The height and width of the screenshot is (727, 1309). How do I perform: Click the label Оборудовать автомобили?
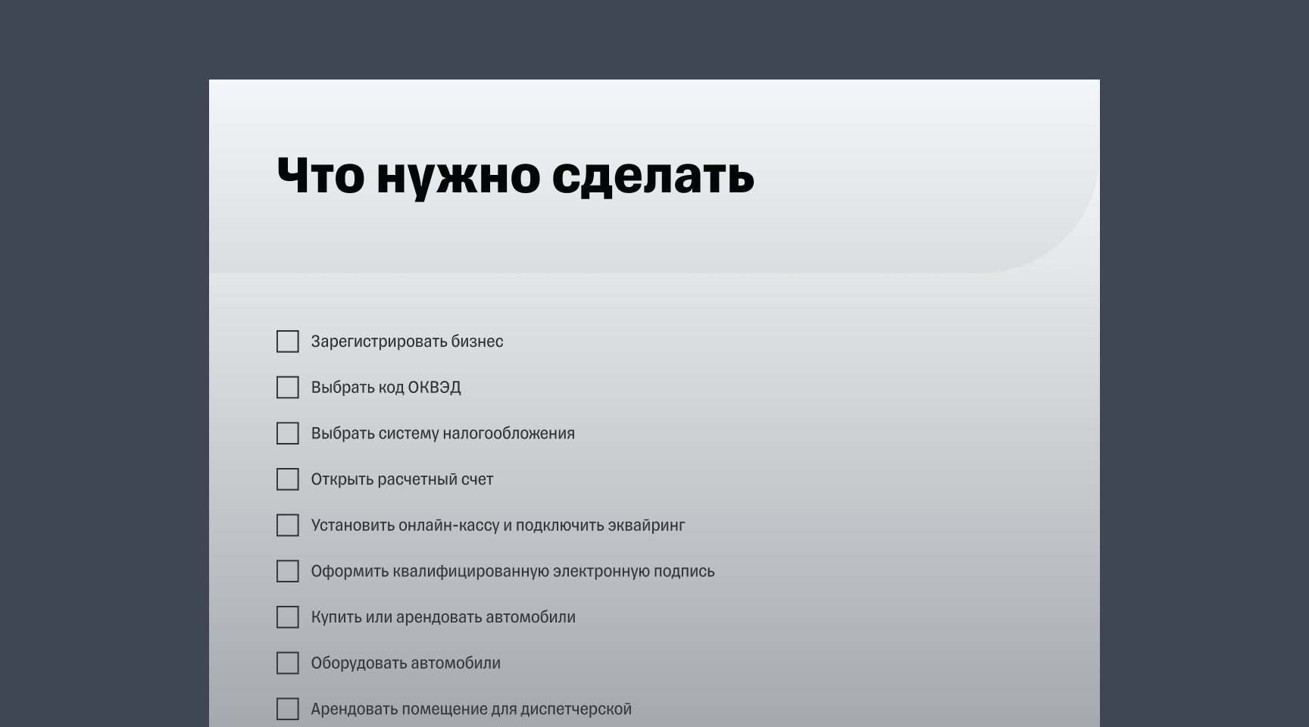(406, 663)
